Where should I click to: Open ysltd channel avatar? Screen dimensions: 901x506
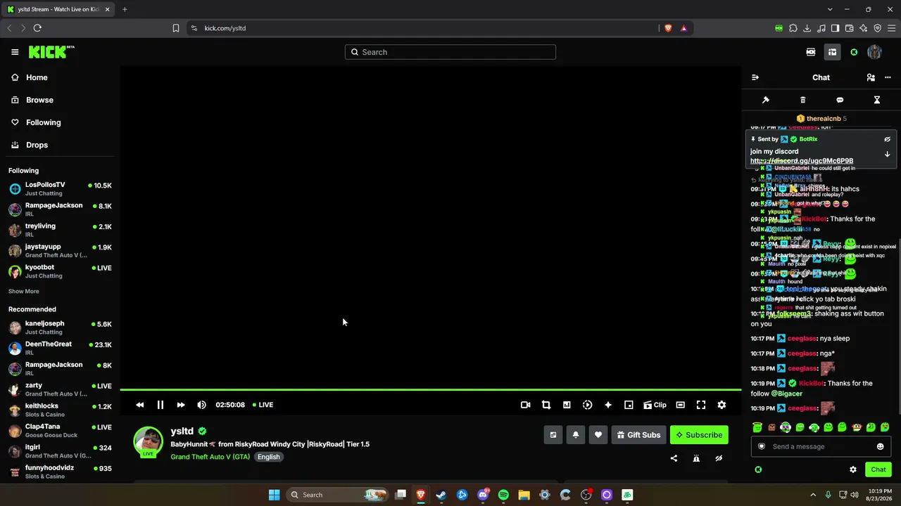(x=148, y=441)
